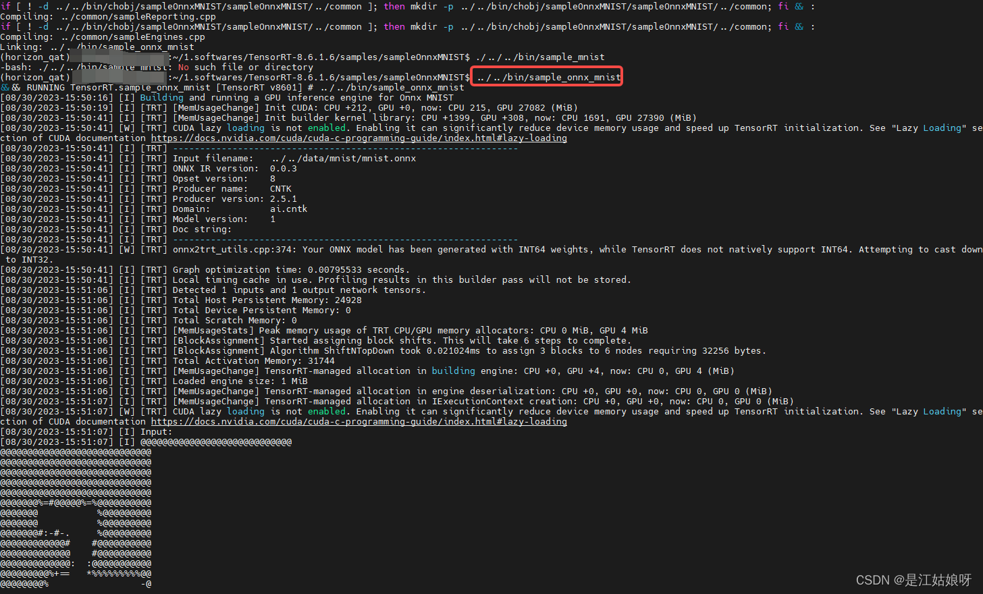Click 'allocation in IExecutionContext creation' log line
Screen dimensions: 983x594
(x=397, y=402)
